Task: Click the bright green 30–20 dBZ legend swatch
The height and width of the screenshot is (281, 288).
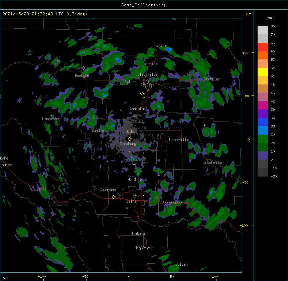Action: [x=263, y=139]
